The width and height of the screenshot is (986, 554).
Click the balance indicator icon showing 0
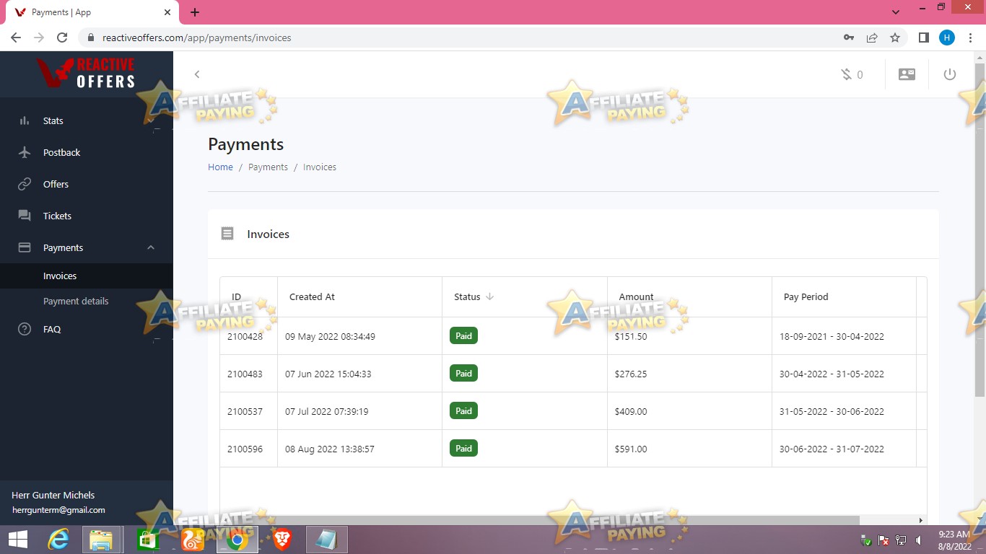[847, 74]
